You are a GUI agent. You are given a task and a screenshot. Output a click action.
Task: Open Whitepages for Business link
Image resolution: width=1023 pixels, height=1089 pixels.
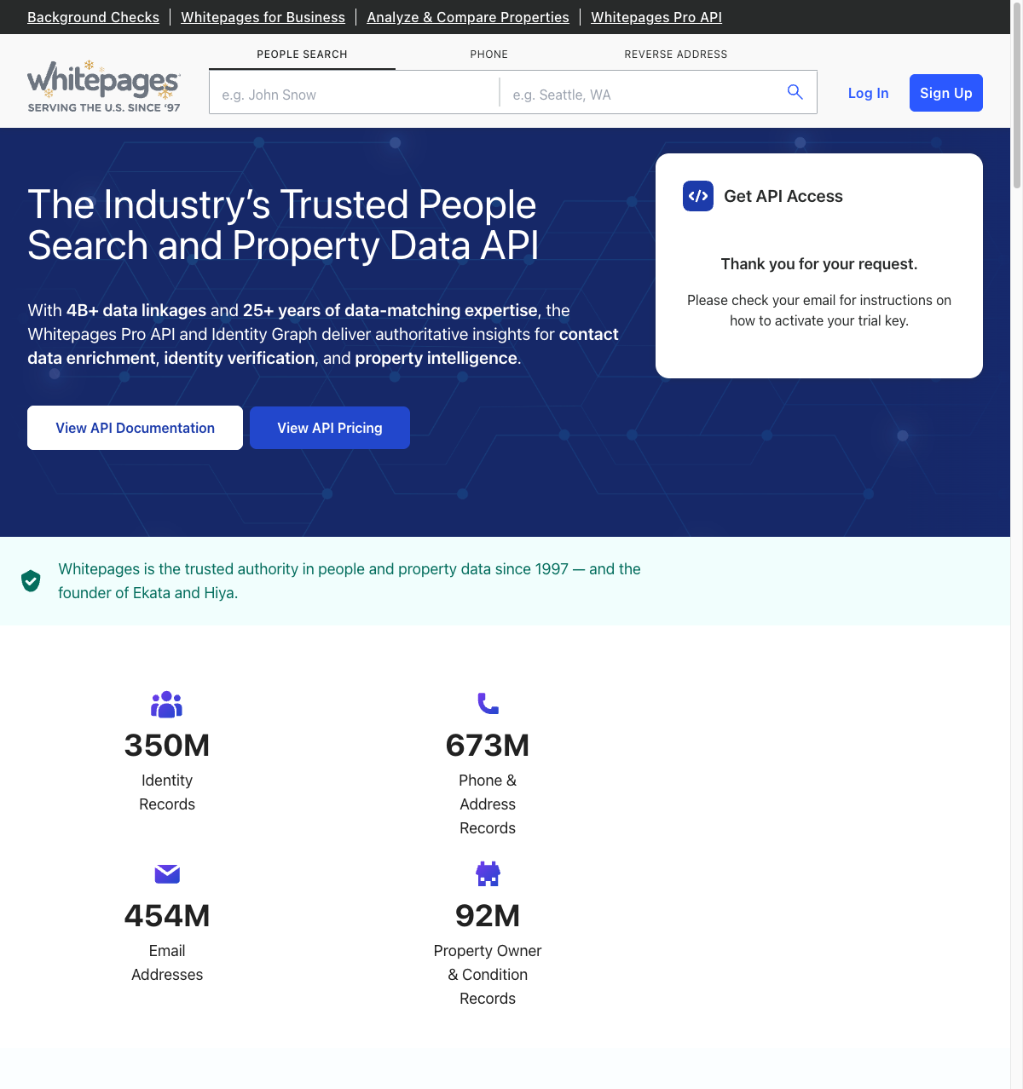(263, 17)
